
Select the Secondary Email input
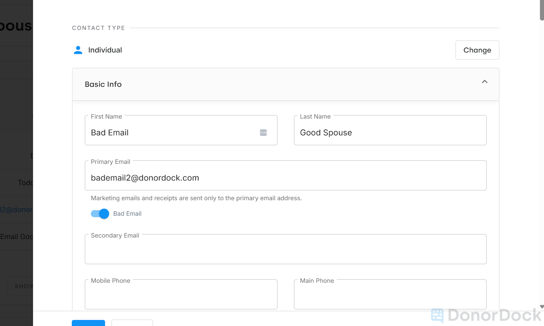point(285,251)
